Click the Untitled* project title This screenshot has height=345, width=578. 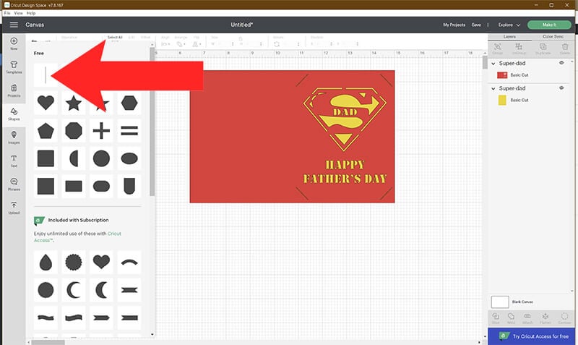[242, 25]
